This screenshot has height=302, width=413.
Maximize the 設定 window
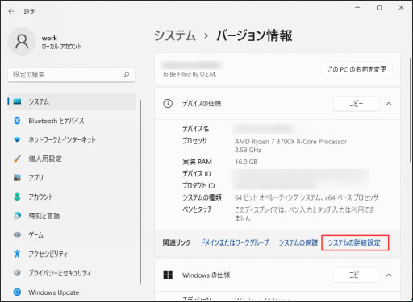pyautogui.click(x=379, y=8)
